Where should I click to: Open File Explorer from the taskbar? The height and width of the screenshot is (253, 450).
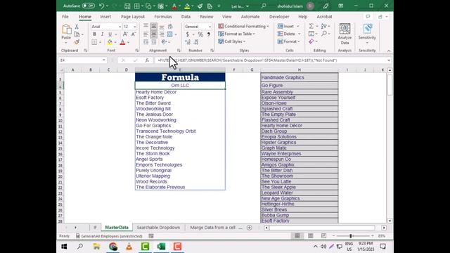96,247
